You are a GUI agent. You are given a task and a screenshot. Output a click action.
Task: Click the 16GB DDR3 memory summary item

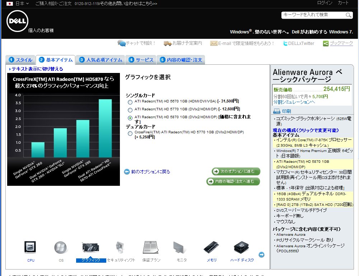[314, 197]
